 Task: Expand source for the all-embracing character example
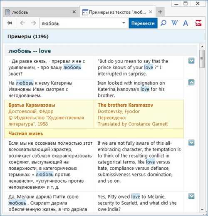point(191,143)
